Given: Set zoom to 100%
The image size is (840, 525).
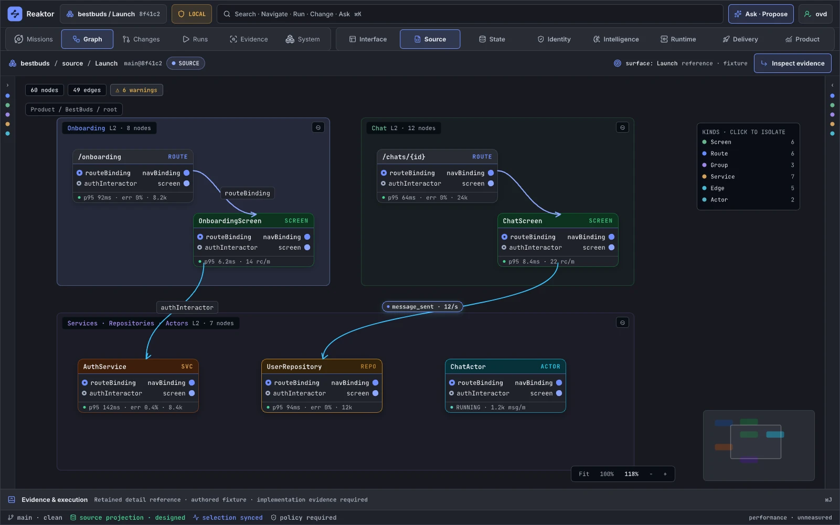Looking at the screenshot, I should click(607, 474).
